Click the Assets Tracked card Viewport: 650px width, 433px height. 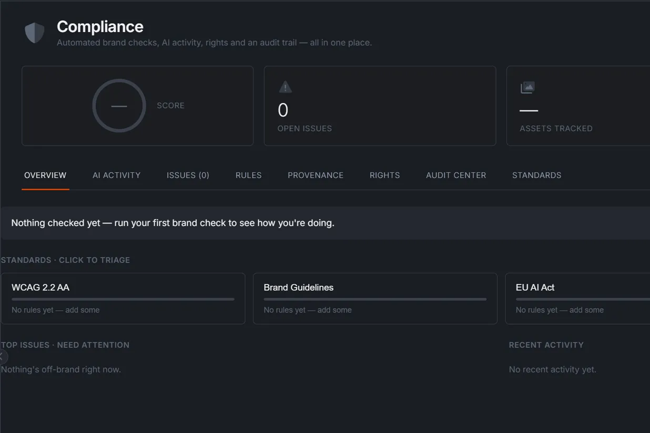click(x=578, y=106)
